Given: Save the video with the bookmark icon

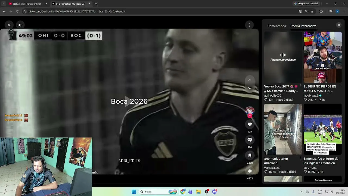Looking at the screenshot, I should tap(250, 155).
